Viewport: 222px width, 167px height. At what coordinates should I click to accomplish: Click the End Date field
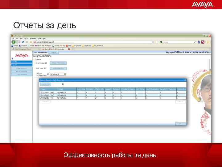point(58,68)
